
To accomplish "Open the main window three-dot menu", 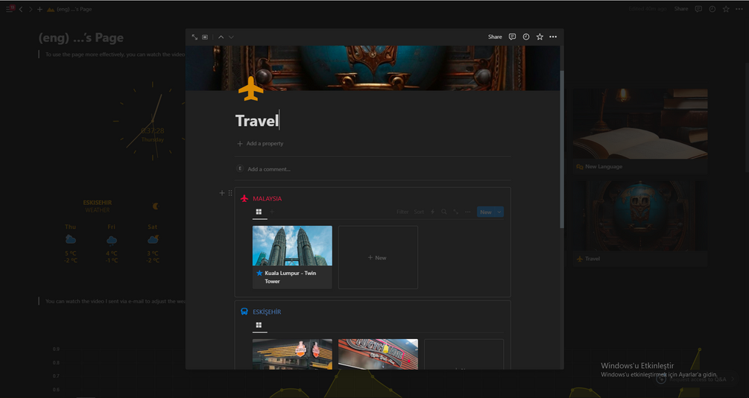I will (739, 9).
